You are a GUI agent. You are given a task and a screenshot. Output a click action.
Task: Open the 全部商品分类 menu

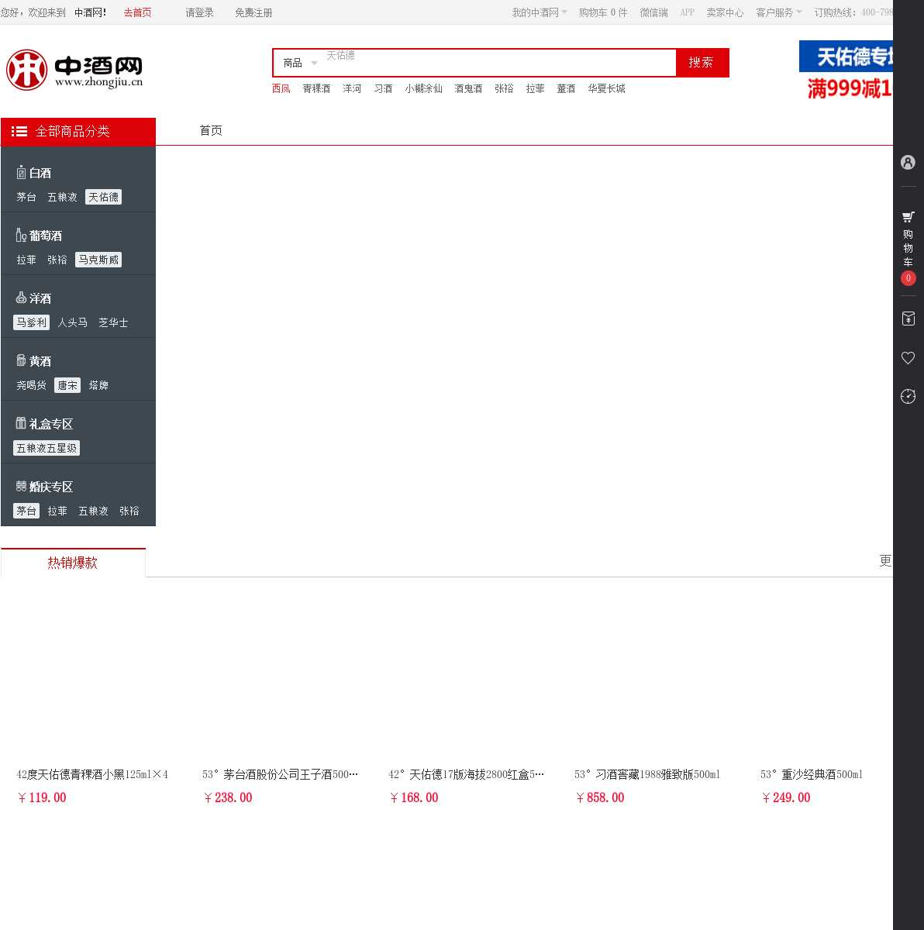[78, 132]
